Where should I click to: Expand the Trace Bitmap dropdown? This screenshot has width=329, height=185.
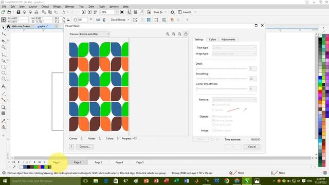coord(128,20)
